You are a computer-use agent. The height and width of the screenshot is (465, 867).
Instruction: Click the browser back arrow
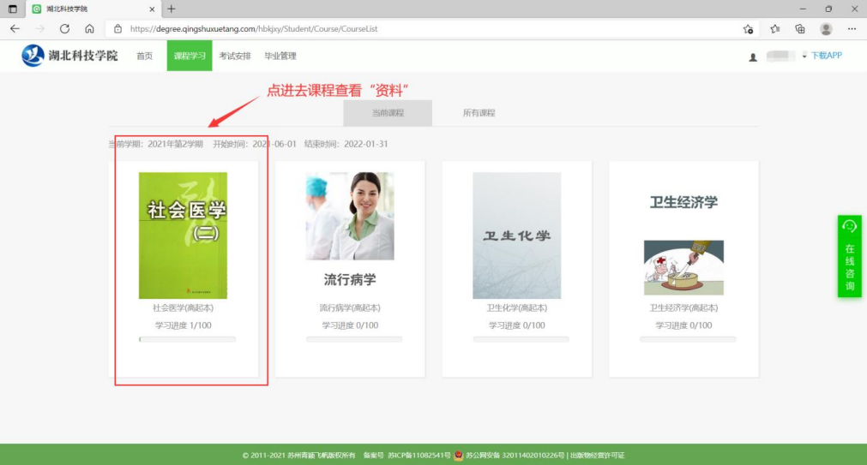coord(15,29)
